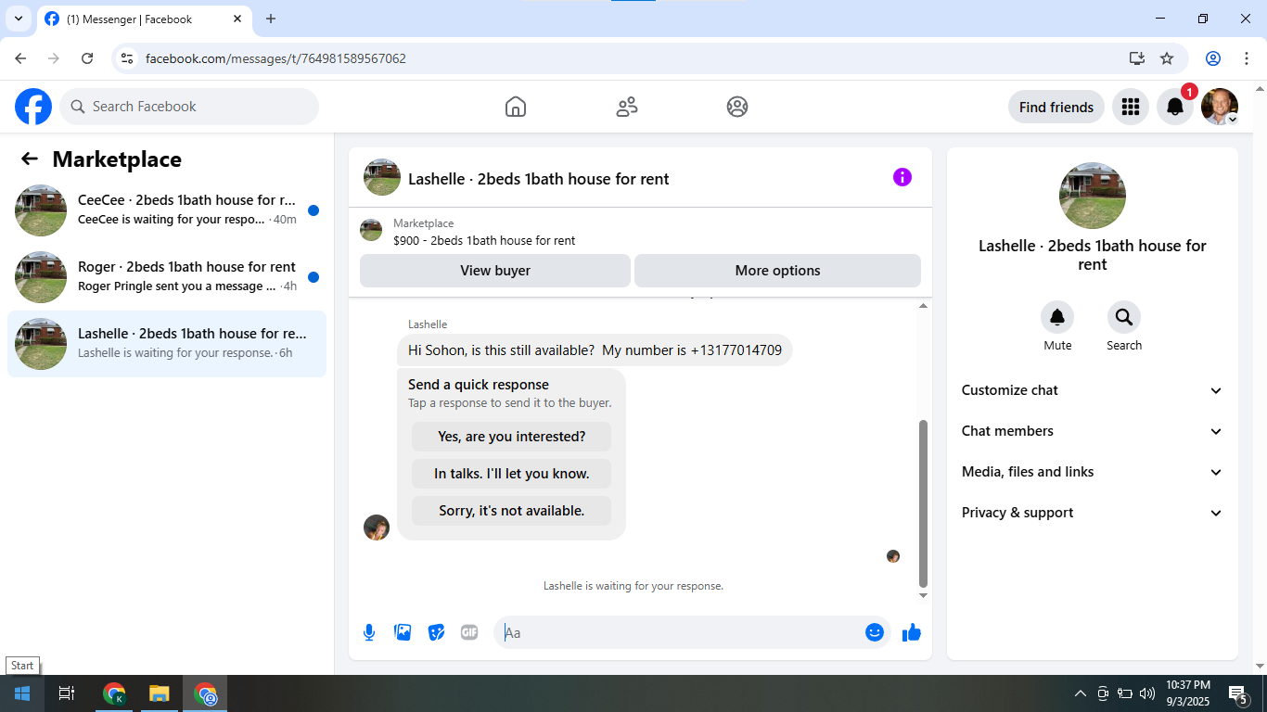Click "Lashelle is waiting for your response." text in chat
This screenshot has width=1267, height=712.
pyautogui.click(x=633, y=586)
